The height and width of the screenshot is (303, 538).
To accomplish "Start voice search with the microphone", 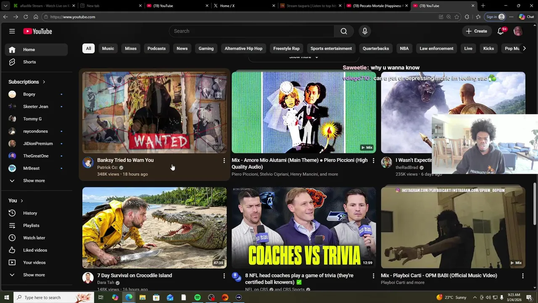I will pyautogui.click(x=365, y=31).
